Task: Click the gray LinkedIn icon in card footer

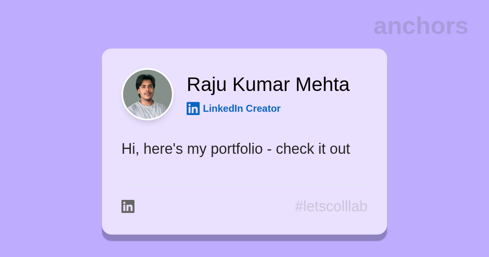Action: [128, 206]
